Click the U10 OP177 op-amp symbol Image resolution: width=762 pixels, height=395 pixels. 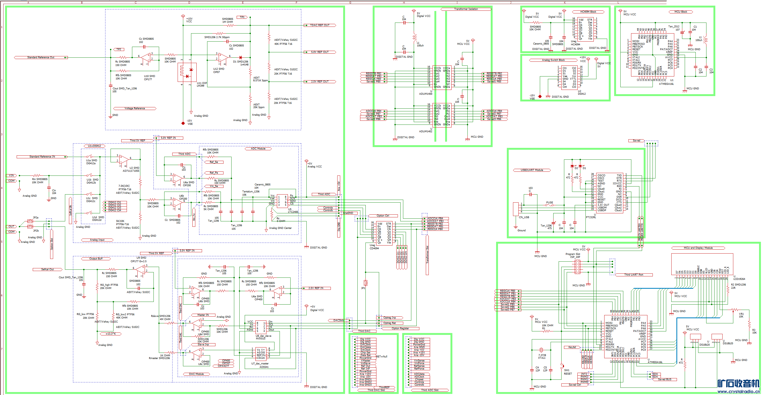coord(146,57)
